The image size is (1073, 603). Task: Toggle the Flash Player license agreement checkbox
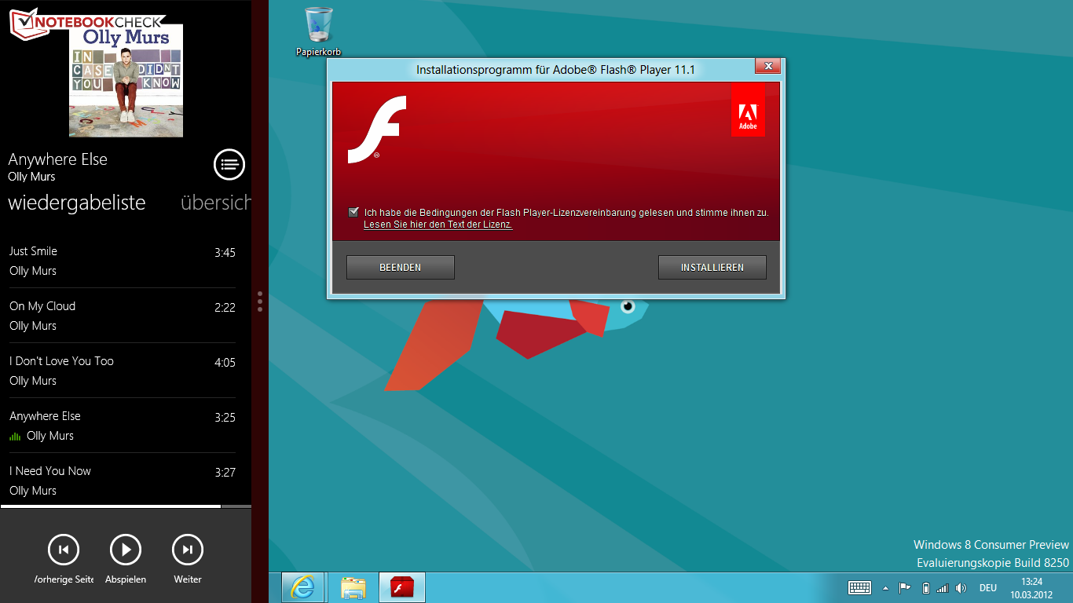[353, 212]
